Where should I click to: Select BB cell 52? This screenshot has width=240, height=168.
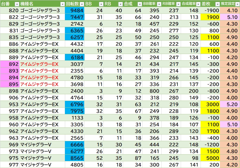94,158
